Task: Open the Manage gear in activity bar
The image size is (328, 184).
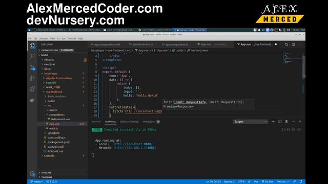Action: [x=32, y=174]
